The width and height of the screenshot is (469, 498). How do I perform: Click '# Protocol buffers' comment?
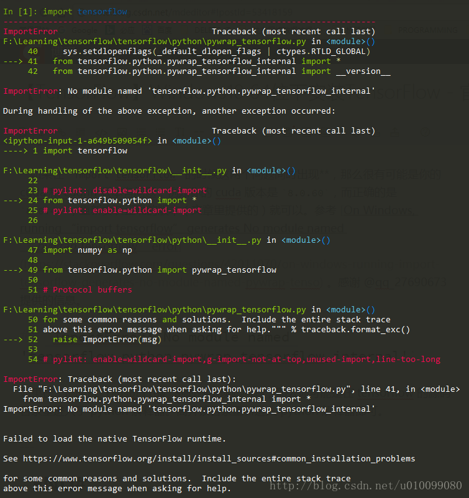tap(88, 289)
